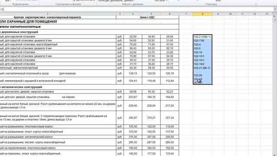277x156 pixels.
Task: Click cell '102-16/1' in the list
Action: click(203, 60)
